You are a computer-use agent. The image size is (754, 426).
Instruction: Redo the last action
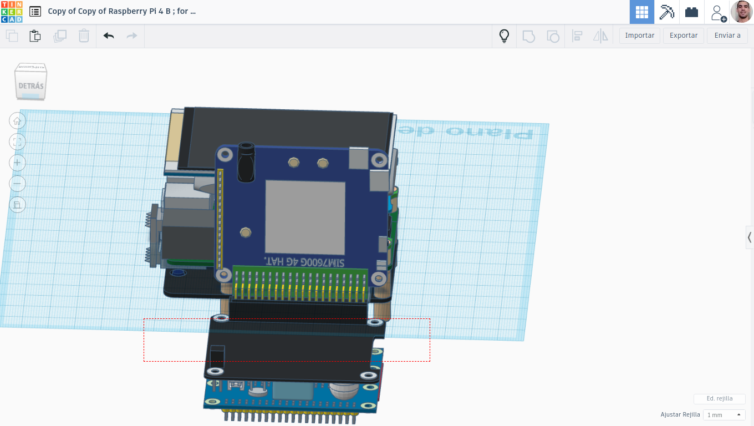[132, 36]
